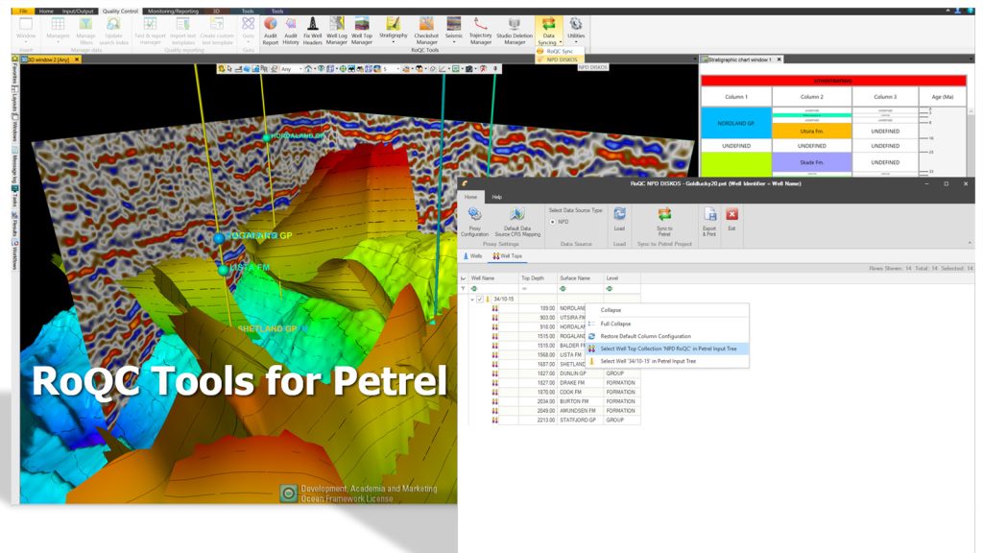Toggle the checkbox for well 34/10-15
This screenshot has width=983, height=553.
coord(479,299)
